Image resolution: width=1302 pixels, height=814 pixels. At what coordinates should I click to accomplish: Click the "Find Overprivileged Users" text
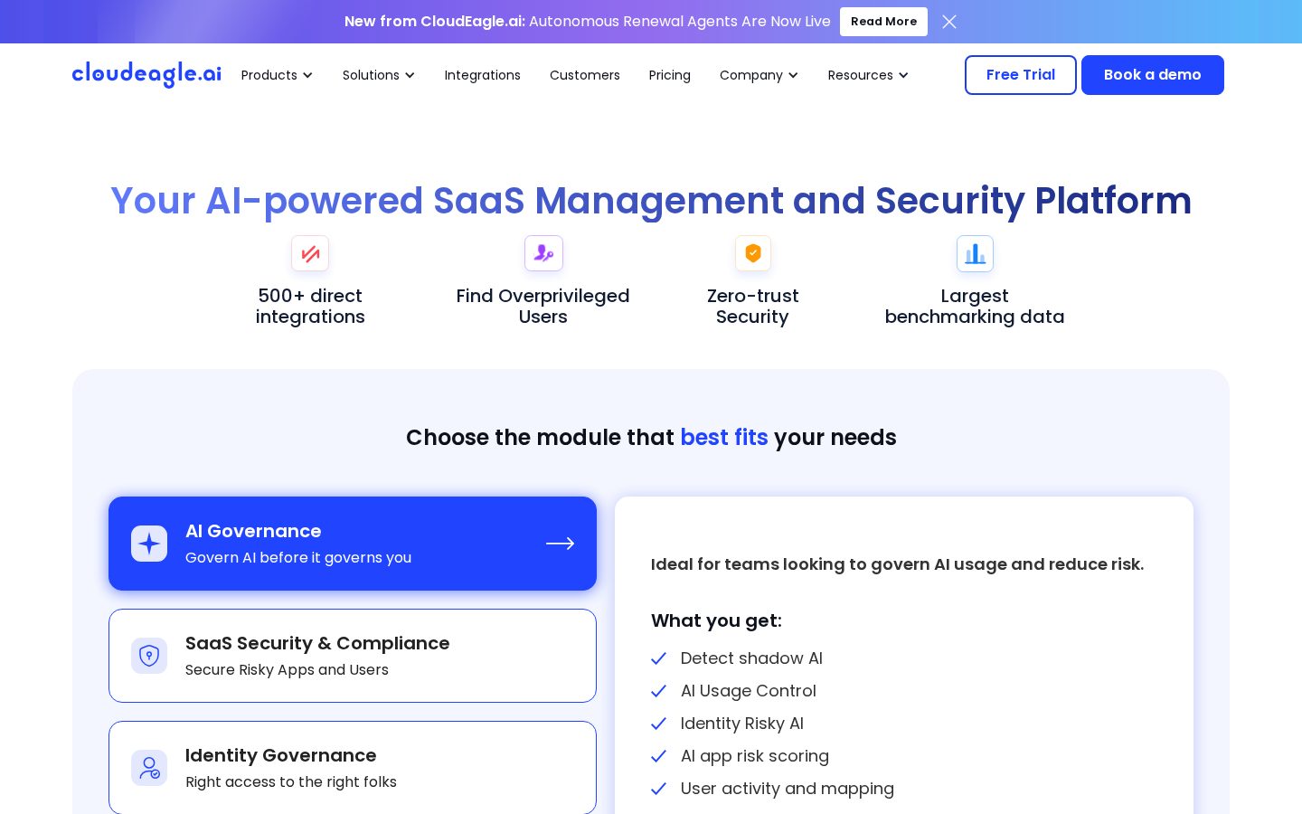[543, 307]
